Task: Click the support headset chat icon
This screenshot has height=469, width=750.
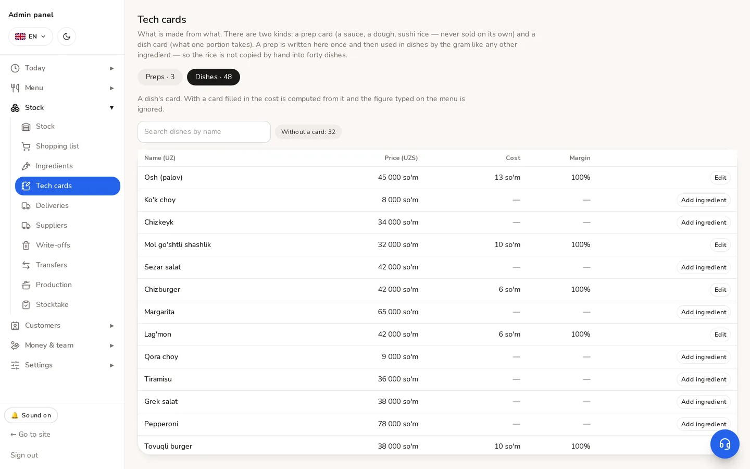Action: tap(724, 444)
